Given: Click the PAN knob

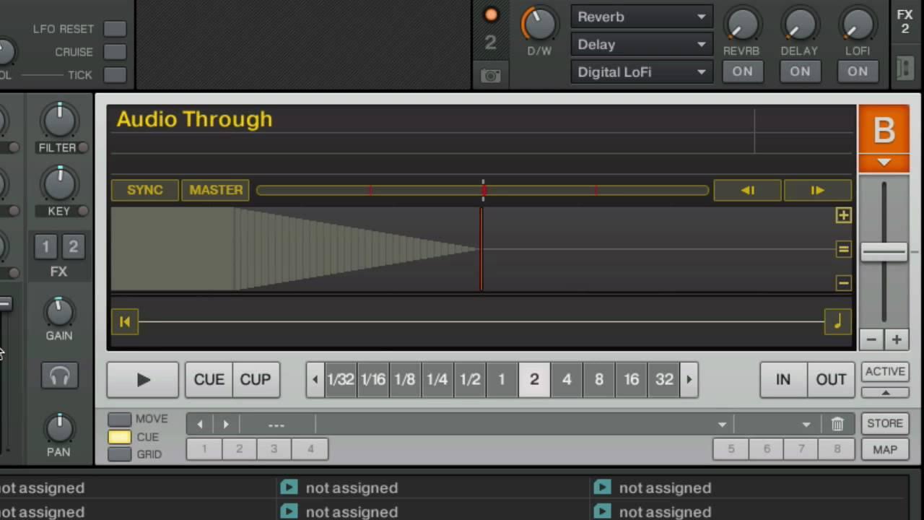Looking at the screenshot, I should pyautogui.click(x=59, y=428).
